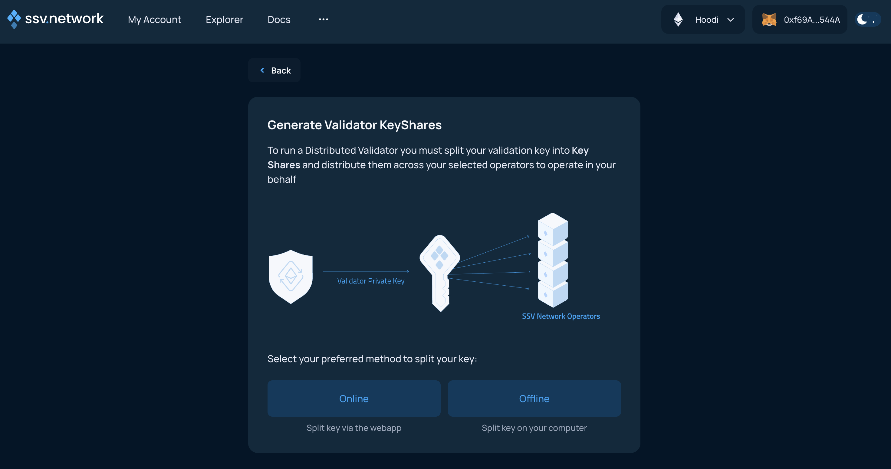Click the chevron next to Hoodi
The image size is (891, 469).
click(x=731, y=20)
